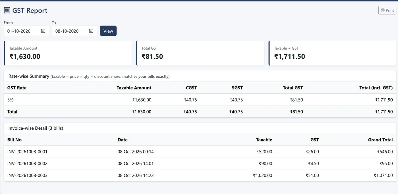398x194 pixels.
Task: Click the Date column header in invoice table
Action: (x=123, y=140)
